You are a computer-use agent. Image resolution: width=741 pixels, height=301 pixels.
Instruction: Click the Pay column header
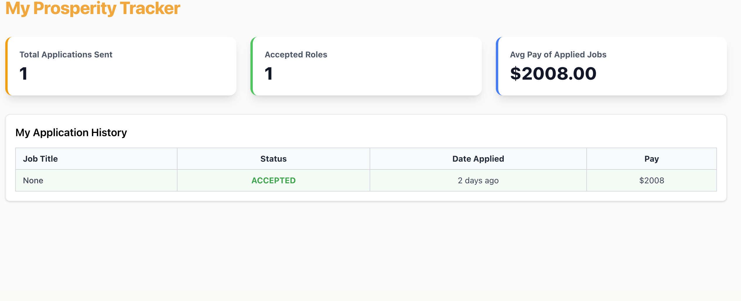pyautogui.click(x=651, y=159)
